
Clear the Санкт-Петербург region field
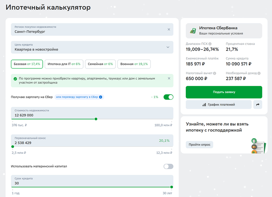169,30
